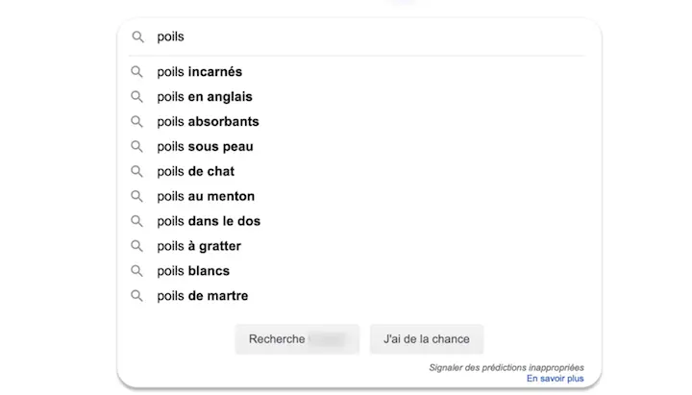Select the suggestion "poils incarnés"

(200, 72)
